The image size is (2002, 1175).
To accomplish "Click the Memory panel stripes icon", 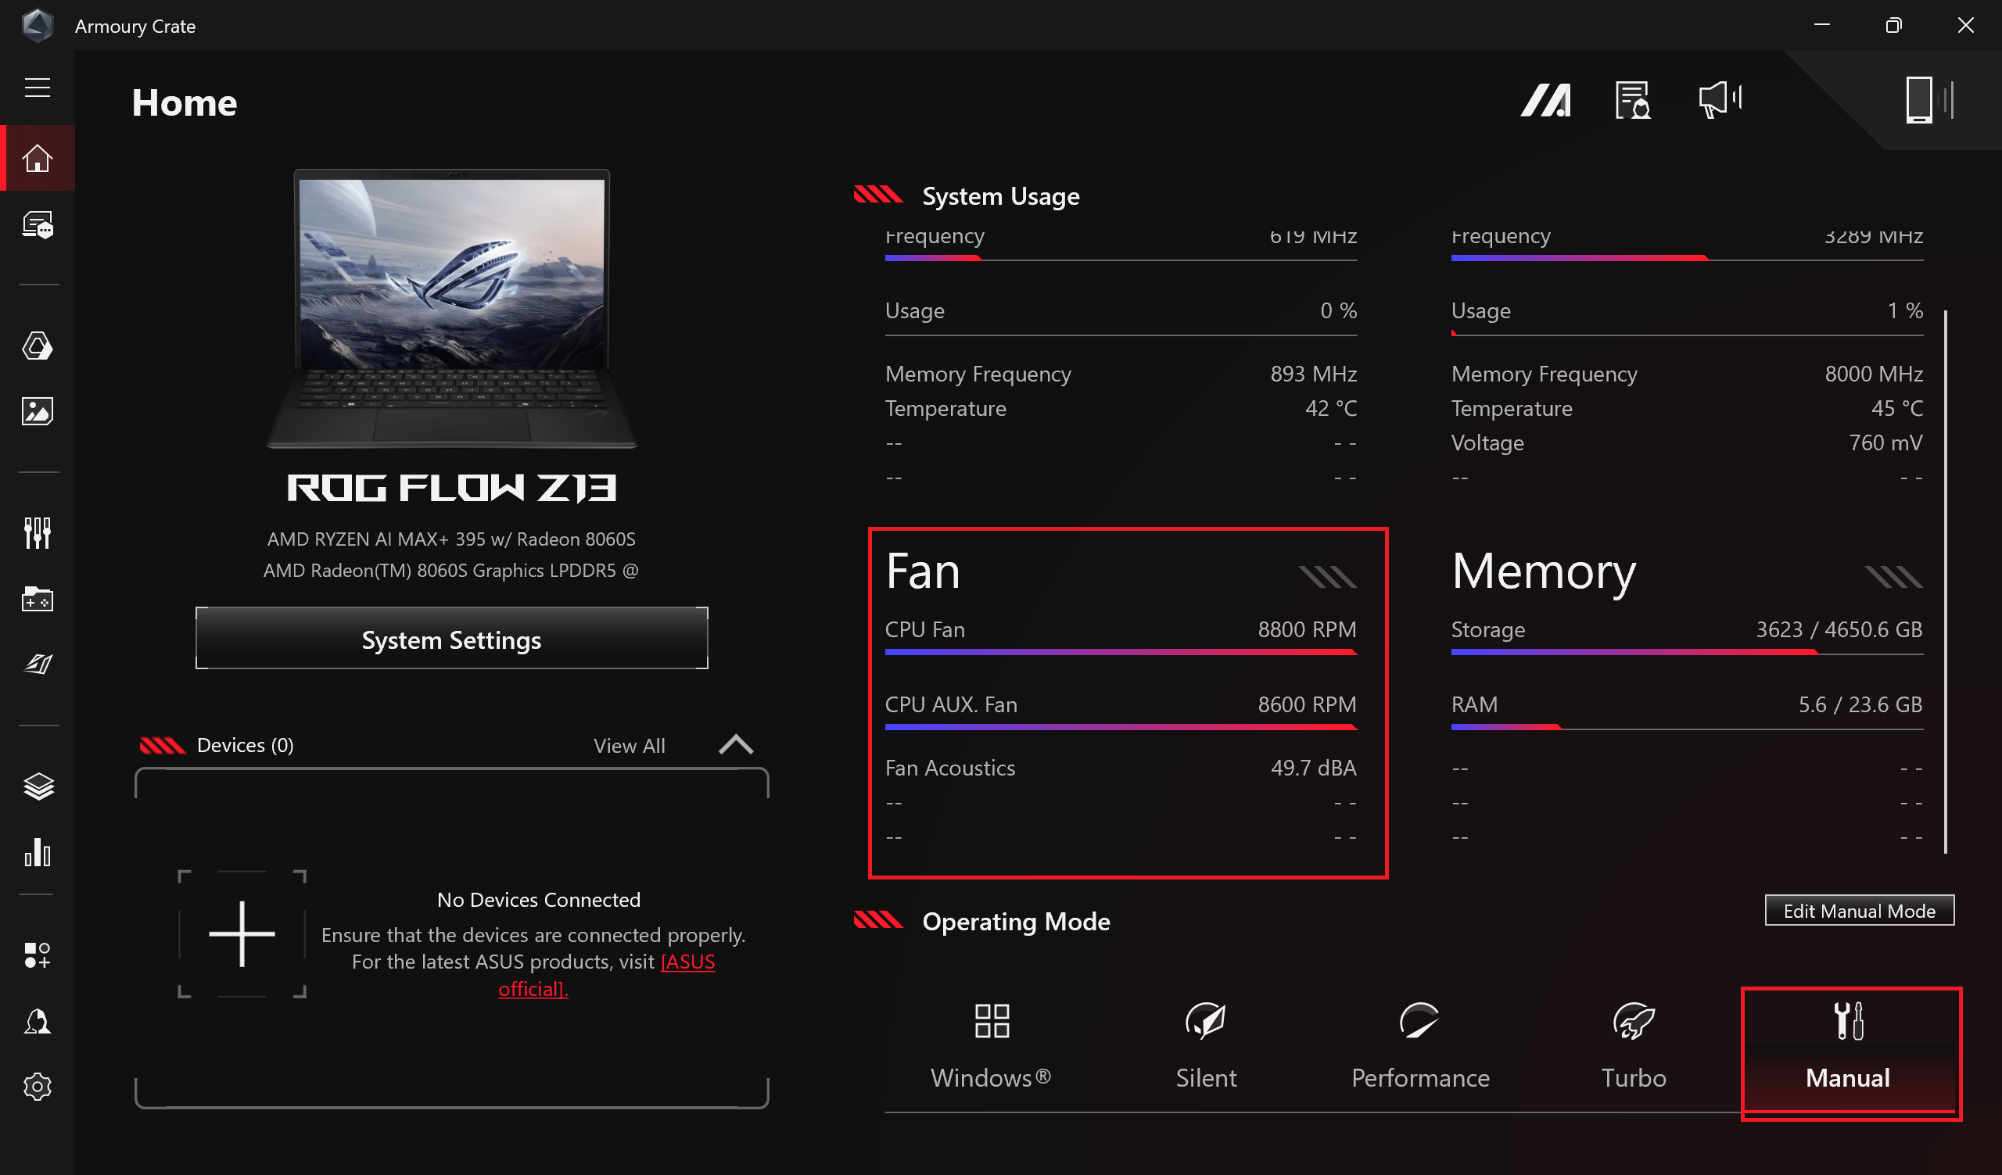I will (x=1893, y=576).
